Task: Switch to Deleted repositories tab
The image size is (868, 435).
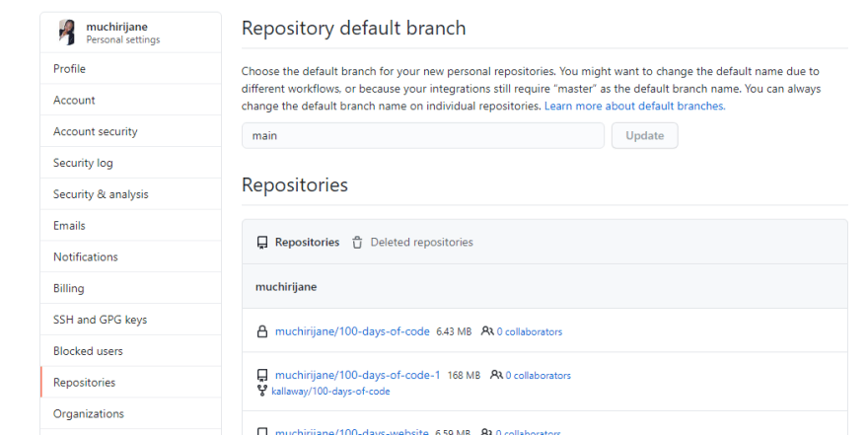Action: pyautogui.click(x=412, y=242)
